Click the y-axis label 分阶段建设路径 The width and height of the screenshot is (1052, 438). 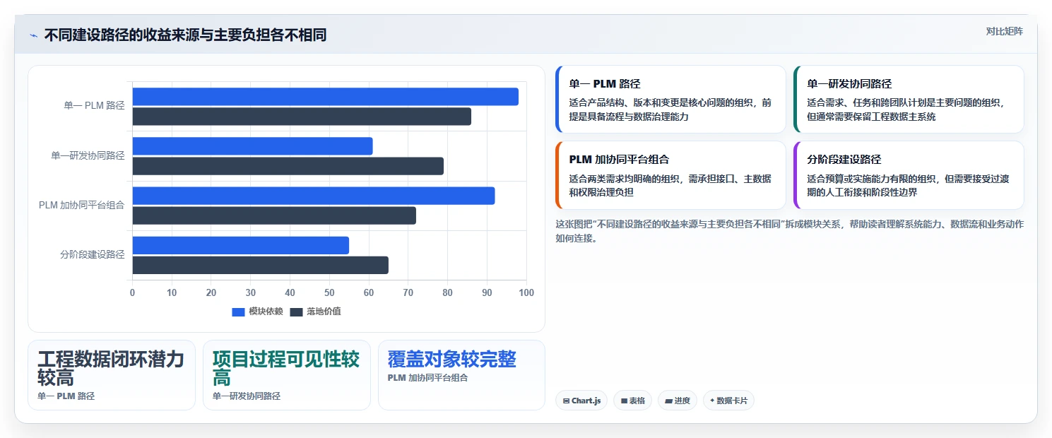93,254
